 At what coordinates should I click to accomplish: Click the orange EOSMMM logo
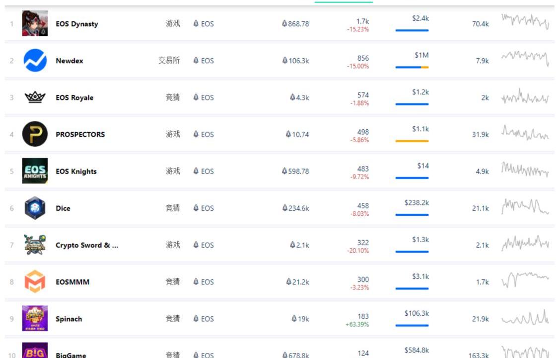[x=35, y=281]
